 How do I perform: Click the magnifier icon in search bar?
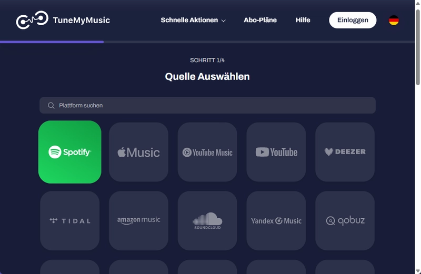tap(51, 106)
